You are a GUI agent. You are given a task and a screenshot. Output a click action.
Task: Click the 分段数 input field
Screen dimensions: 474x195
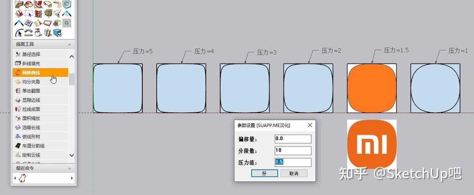coord(293,151)
